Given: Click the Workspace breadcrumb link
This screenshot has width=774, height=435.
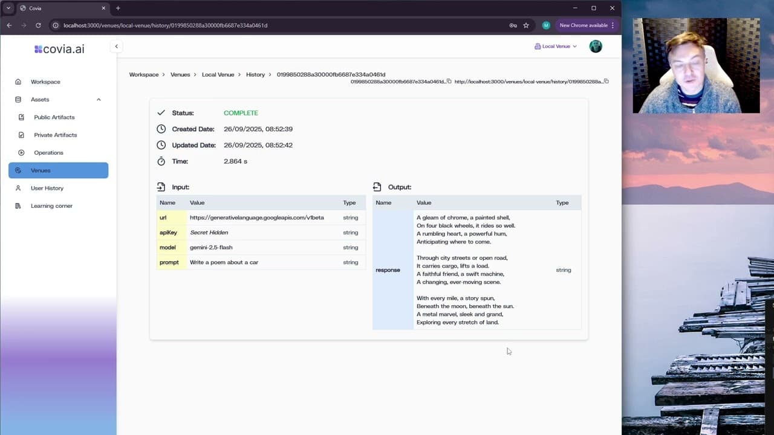Looking at the screenshot, I should [144, 75].
